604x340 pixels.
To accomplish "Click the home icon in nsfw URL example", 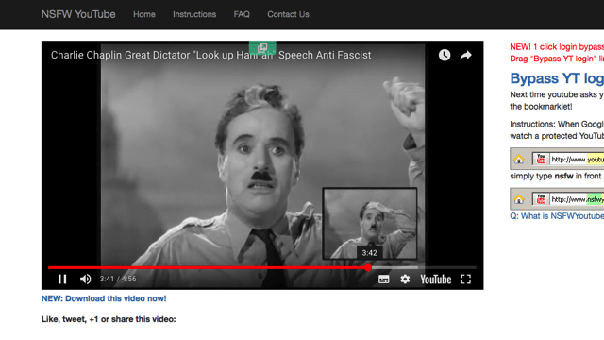I will tap(519, 199).
